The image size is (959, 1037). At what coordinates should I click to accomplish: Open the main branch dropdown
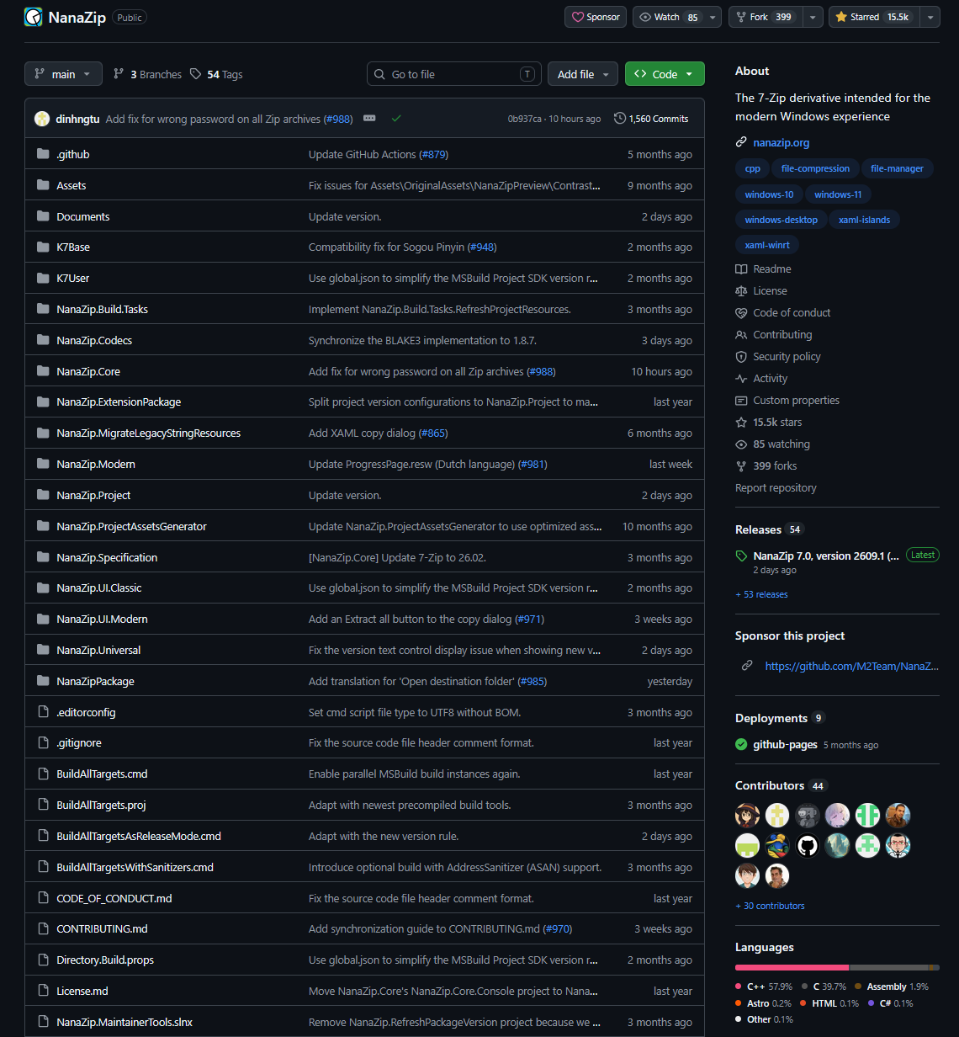(63, 74)
